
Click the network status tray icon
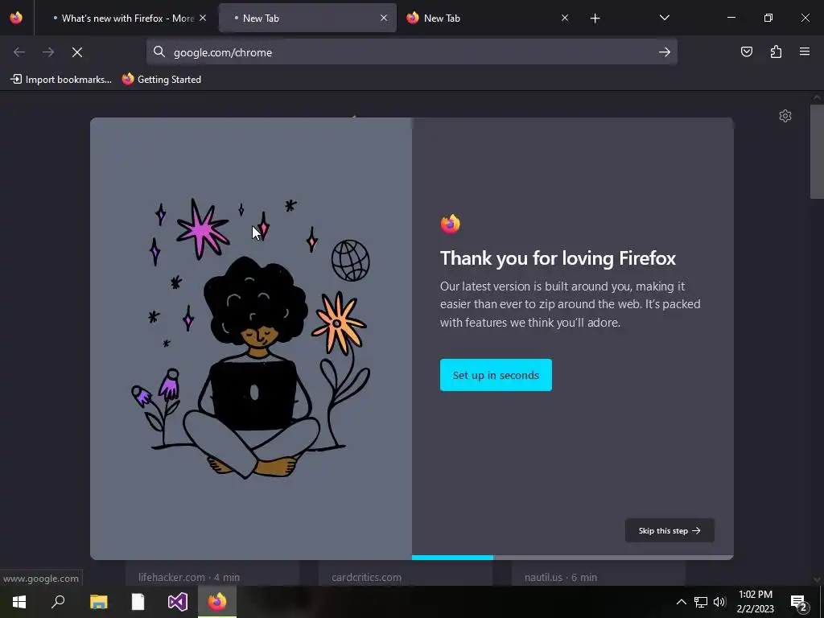click(x=701, y=602)
